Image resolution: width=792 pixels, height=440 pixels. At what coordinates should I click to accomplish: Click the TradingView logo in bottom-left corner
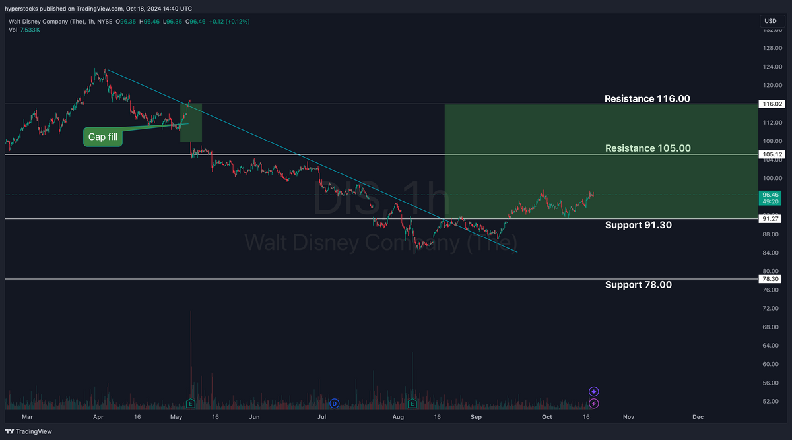[28, 431]
